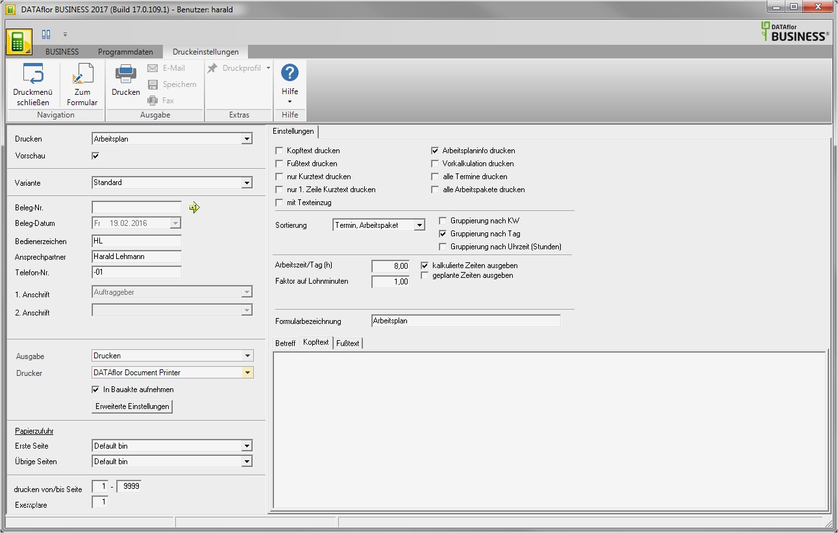Click the Druckprofil pin icon

point(212,68)
